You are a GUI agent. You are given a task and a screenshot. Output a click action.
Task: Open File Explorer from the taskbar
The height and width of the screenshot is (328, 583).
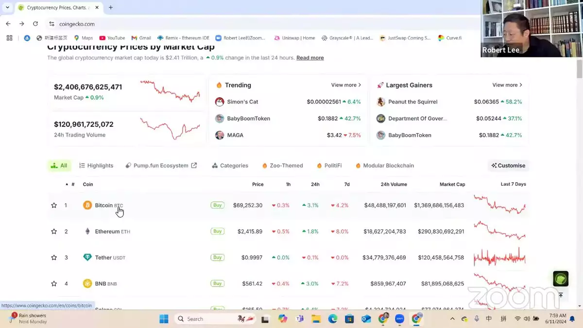click(316, 319)
